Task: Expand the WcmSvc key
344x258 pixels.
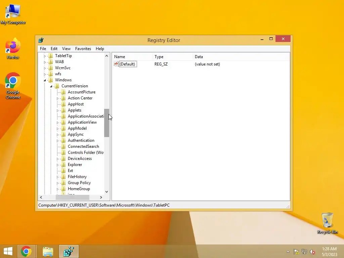Action: [x=45, y=68]
